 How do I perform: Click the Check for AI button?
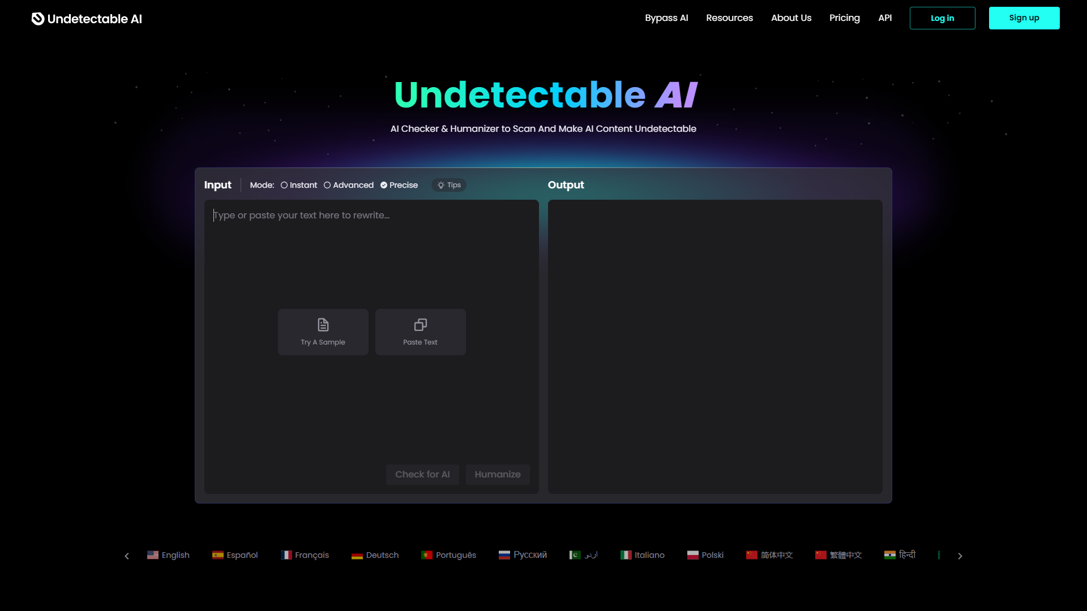(422, 475)
